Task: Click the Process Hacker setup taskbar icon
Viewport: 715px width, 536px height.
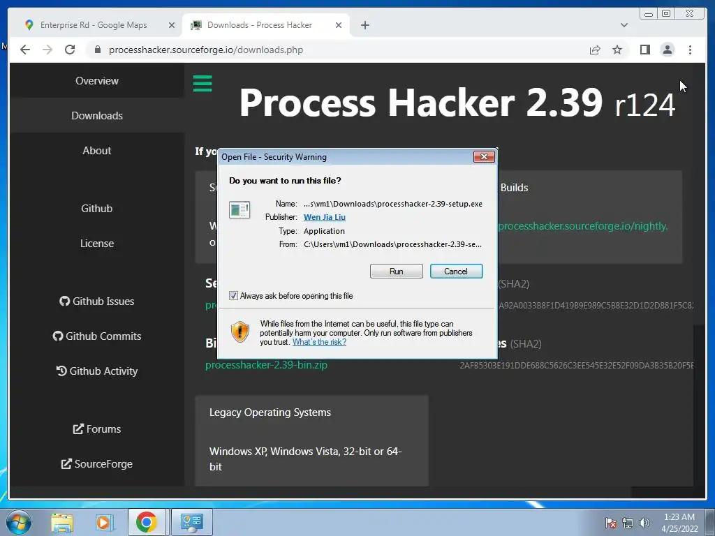Action: coord(191,522)
